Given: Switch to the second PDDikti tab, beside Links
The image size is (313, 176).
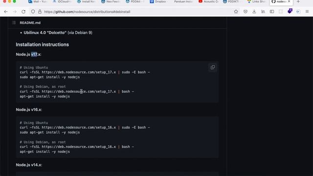Looking at the screenshot, I should pos(233,1).
